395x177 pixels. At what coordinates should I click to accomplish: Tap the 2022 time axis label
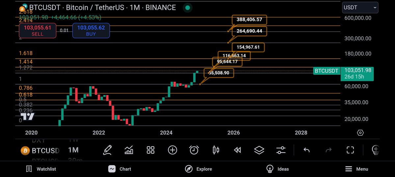click(x=99, y=133)
